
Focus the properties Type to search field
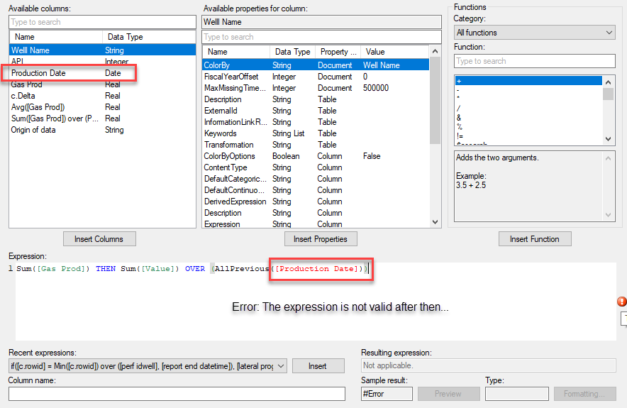pos(321,37)
